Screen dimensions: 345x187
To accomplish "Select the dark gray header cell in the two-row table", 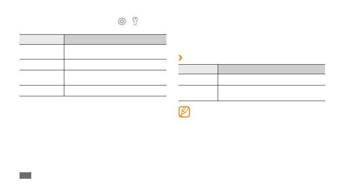I will point(271,69).
